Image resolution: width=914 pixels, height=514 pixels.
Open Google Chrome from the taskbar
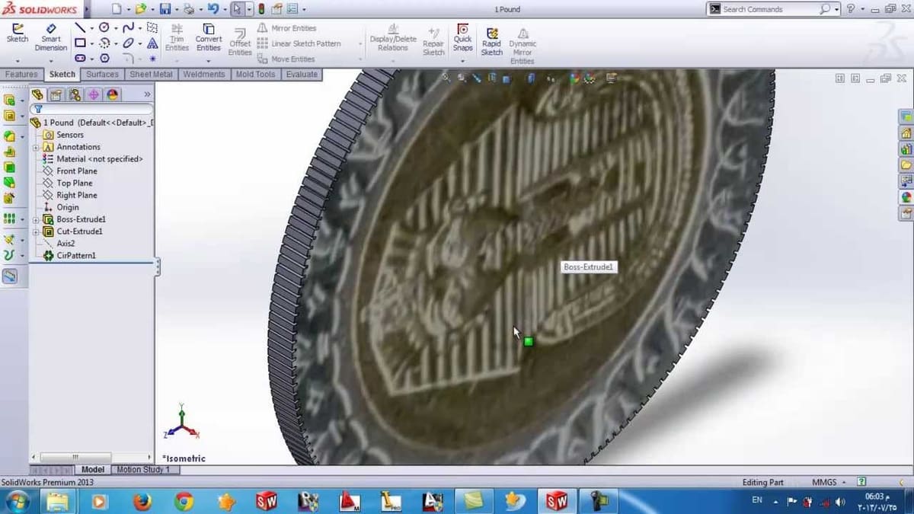pyautogui.click(x=184, y=501)
